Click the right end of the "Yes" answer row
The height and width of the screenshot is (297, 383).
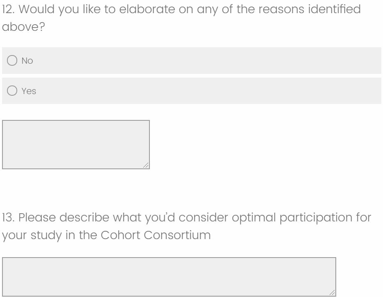pyautogui.click(x=369, y=91)
